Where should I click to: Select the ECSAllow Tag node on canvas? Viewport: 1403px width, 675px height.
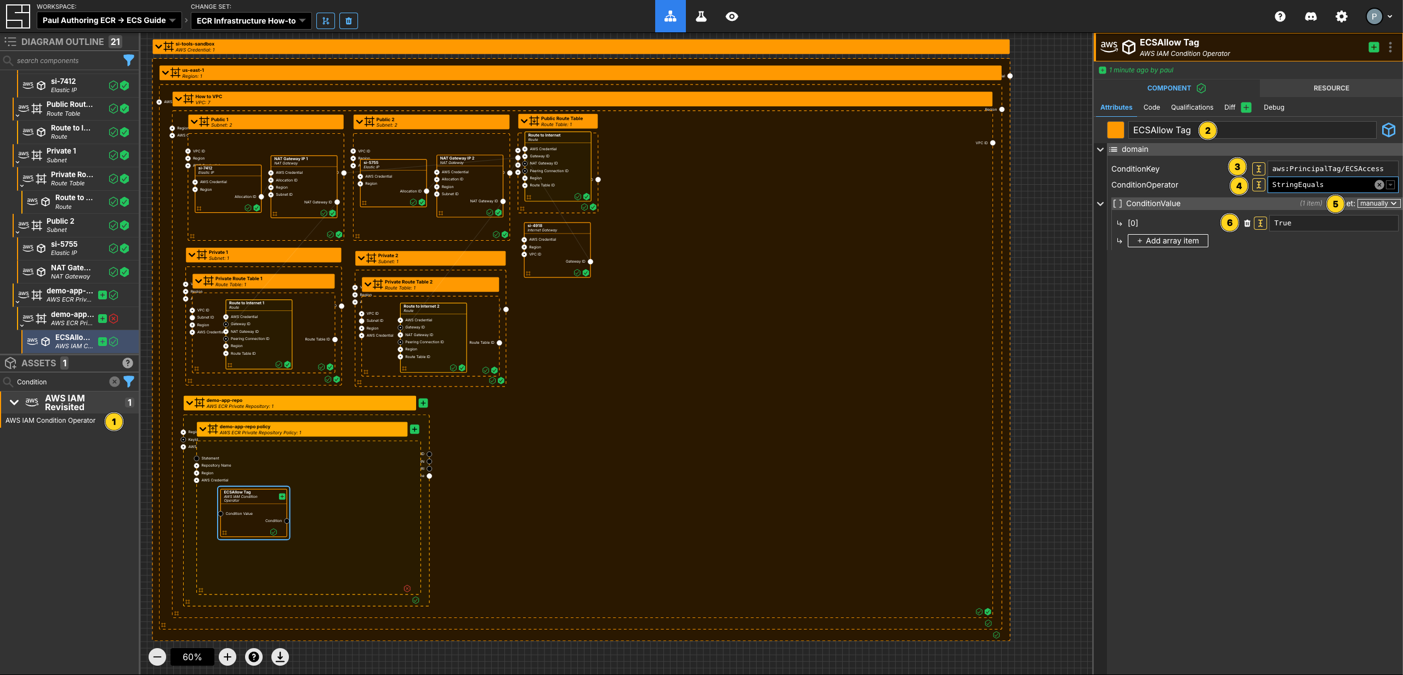[x=253, y=513]
